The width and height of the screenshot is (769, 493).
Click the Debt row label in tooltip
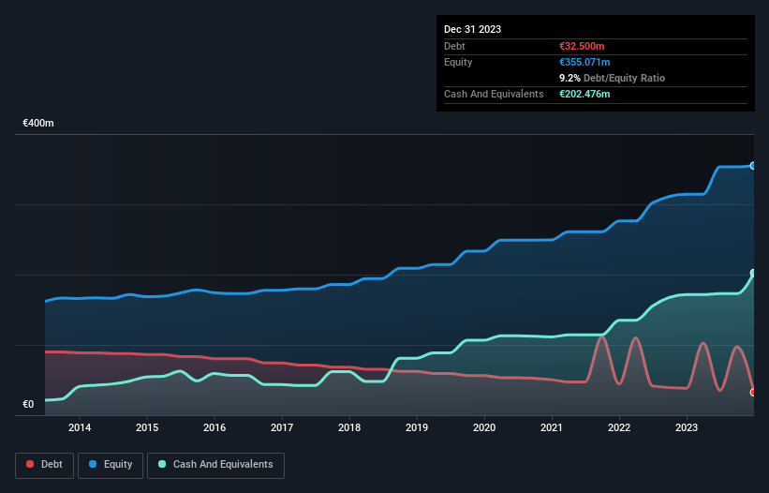point(454,46)
